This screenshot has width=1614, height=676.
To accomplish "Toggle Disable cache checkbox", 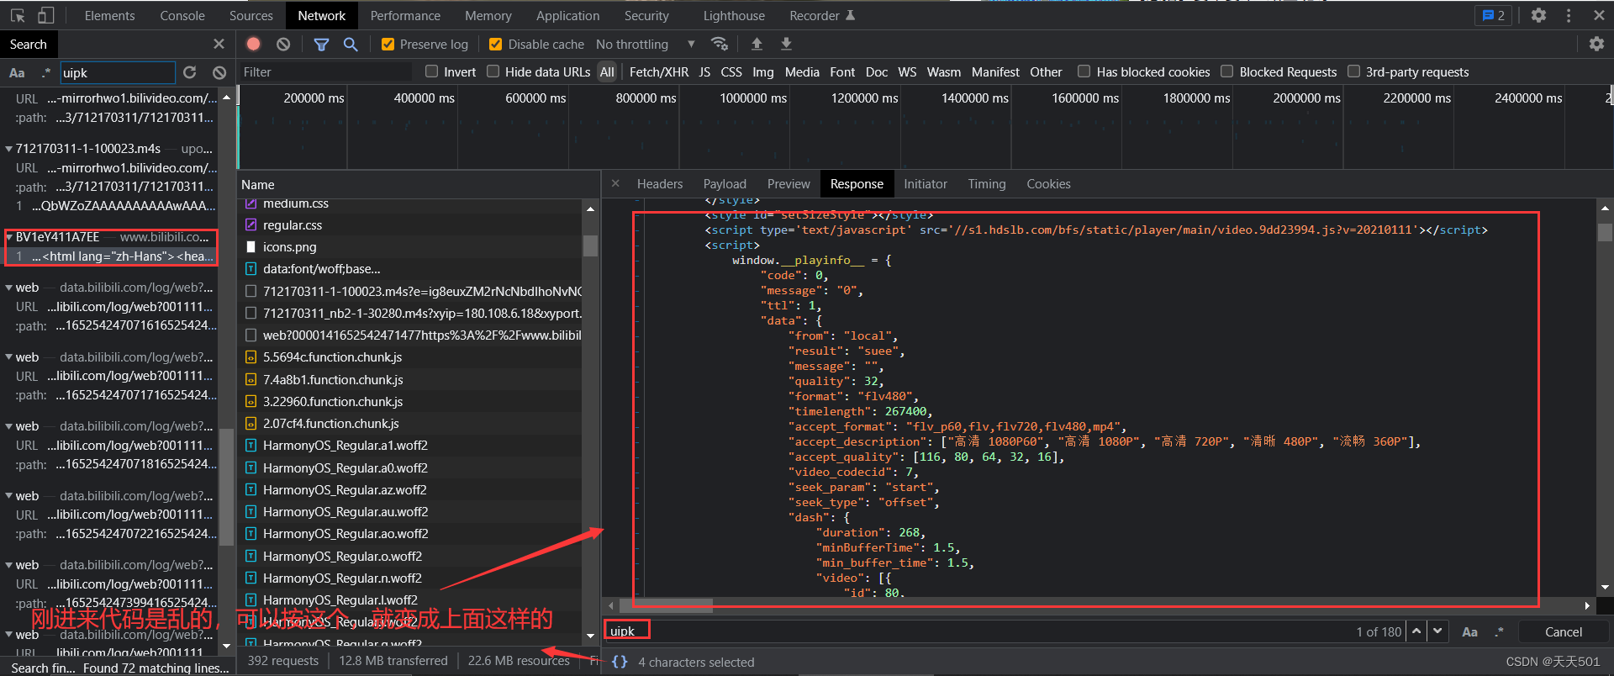I will click(x=495, y=44).
